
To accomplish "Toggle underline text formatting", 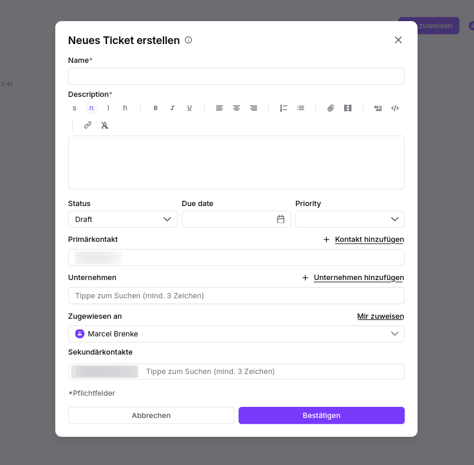I will pyautogui.click(x=189, y=108).
